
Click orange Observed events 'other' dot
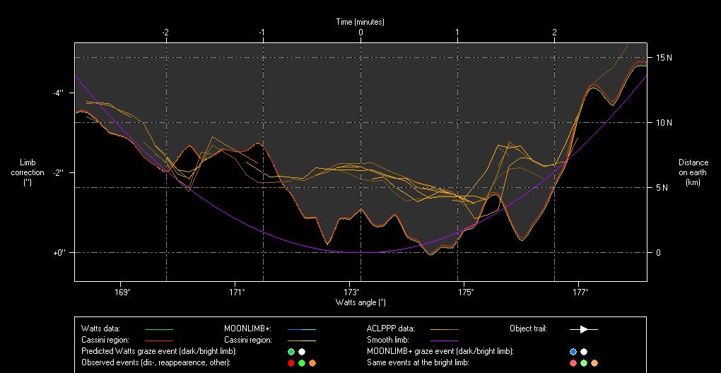pyautogui.click(x=312, y=362)
